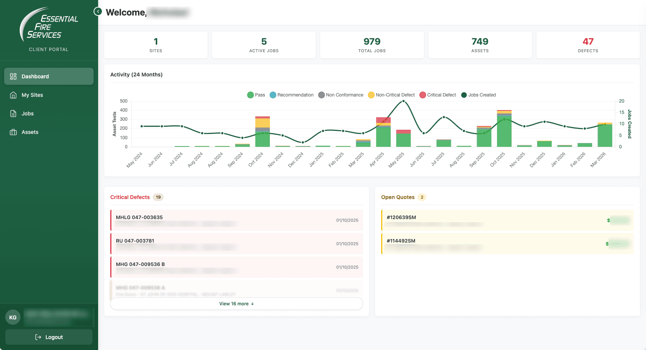Screen dimensions: 646x350
Task: Click the Dashboard grid icon
Action: pyautogui.click(x=13, y=76)
